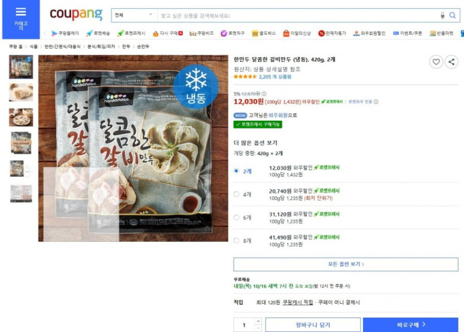Click 장바구니 담기 add to cart button
The image size is (464, 332).
coord(313,325)
